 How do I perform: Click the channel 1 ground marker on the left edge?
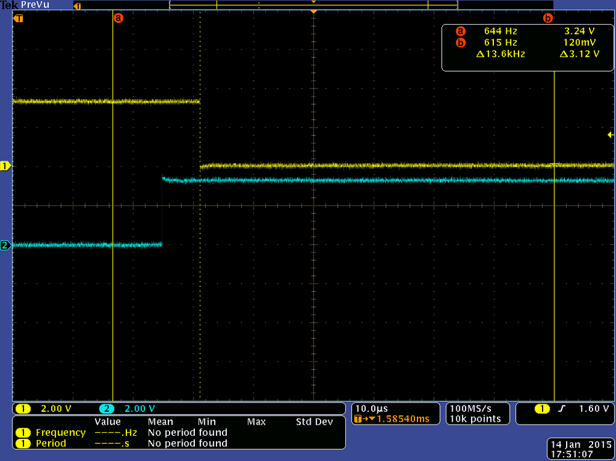coord(6,166)
